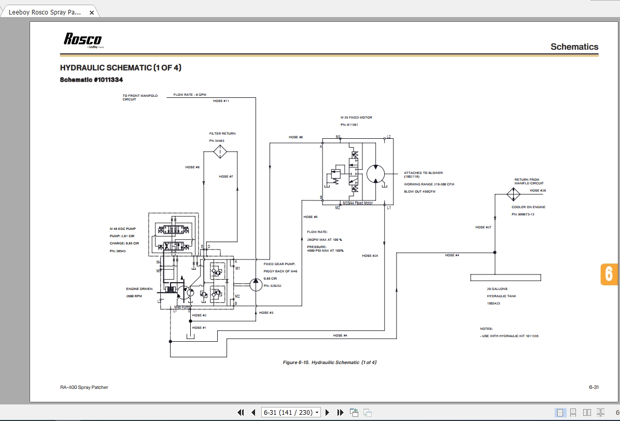The image size is (620, 421).
Task: Jump to the last page
Action: (x=340, y=412)
